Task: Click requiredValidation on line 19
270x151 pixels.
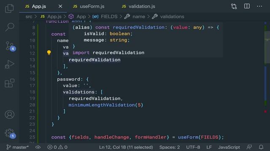Action: click(94, 99)
